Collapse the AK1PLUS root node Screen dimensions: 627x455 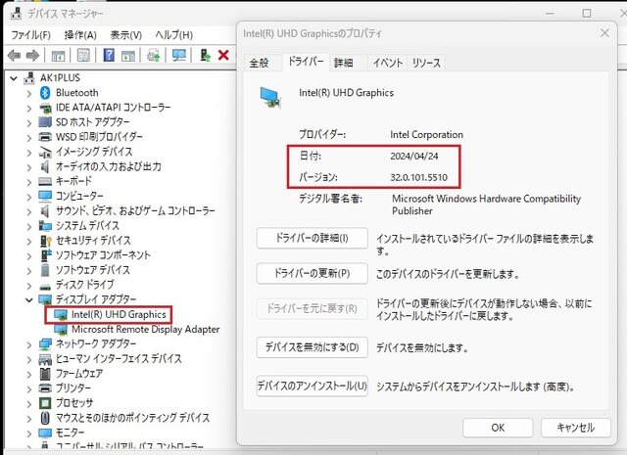(x=14, y=78)
